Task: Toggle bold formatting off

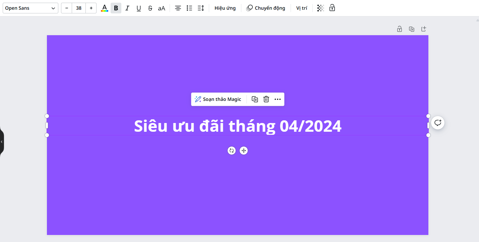Action: [116, 8]
